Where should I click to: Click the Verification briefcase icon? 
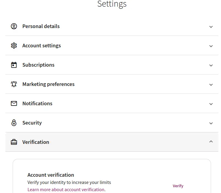14,142
